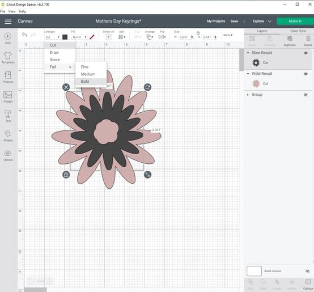The image size is (314, 292).
Task: Choose Draw in the linetype menu
Action: (x=60, y=53)
